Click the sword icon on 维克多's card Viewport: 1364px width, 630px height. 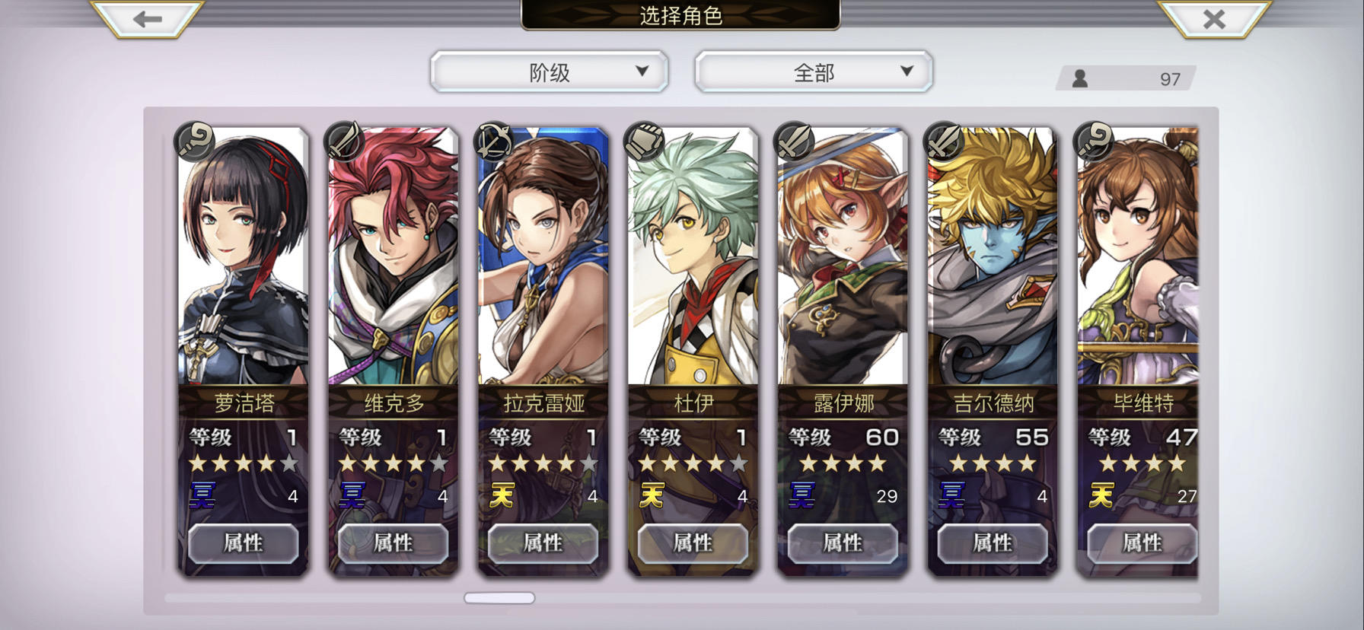[x=344, y=141]
